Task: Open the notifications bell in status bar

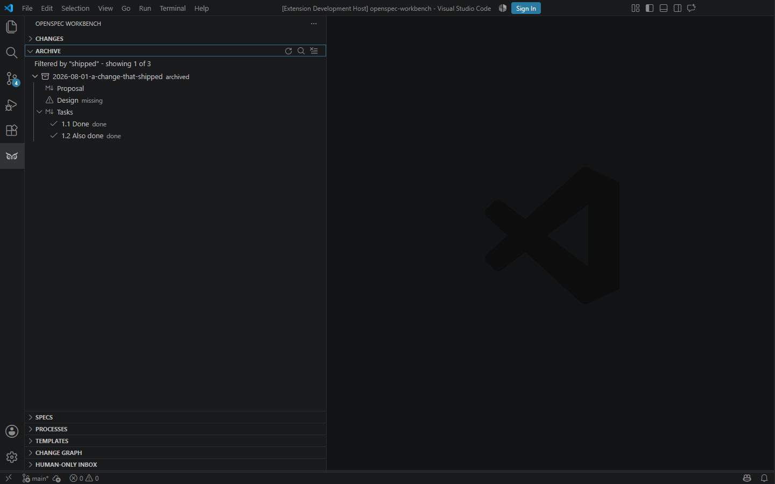Action: [764, 478]
